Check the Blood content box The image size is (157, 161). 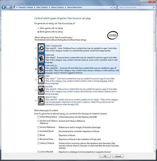pos(38,135)
